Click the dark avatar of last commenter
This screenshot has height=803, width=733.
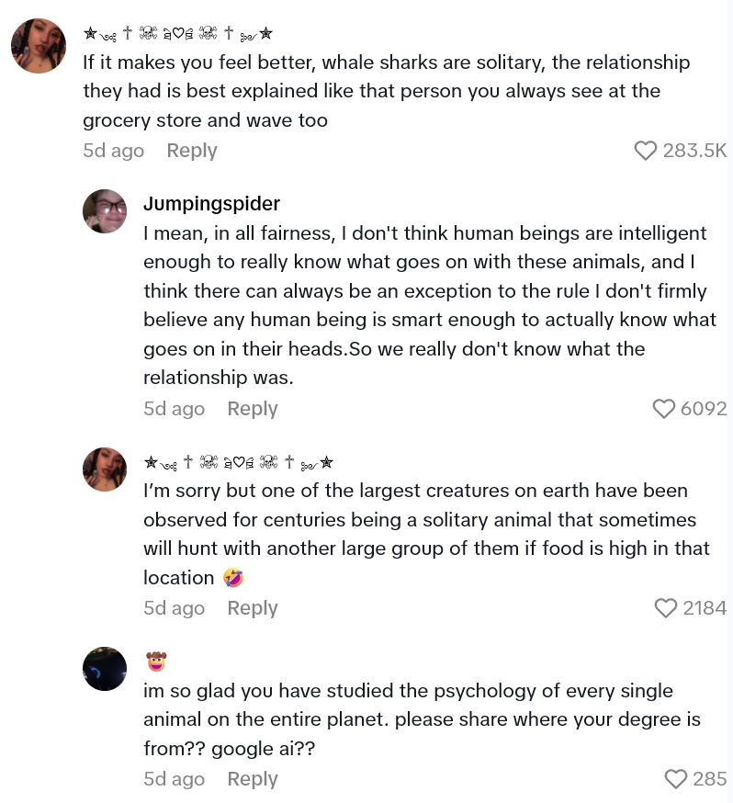[105, 668]
